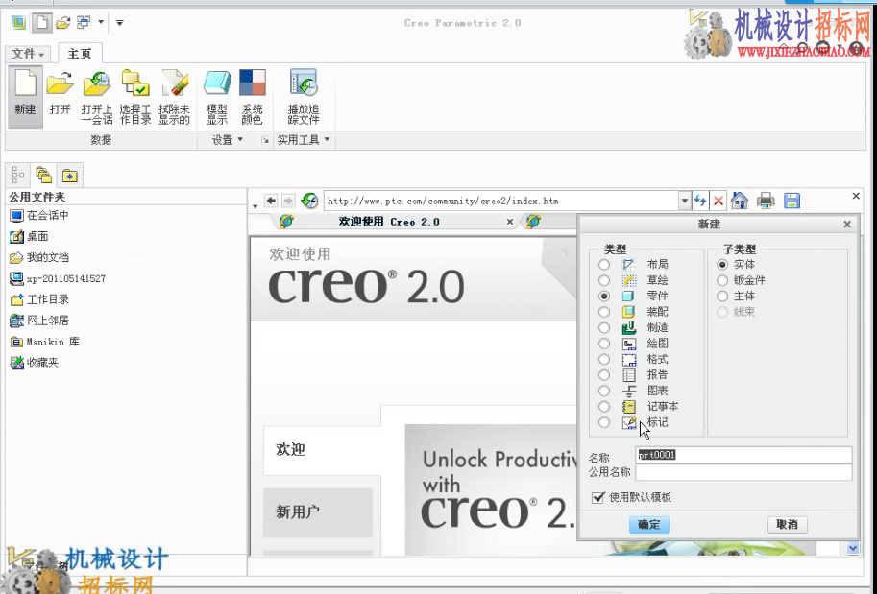This screenshot has width=877, height=594.
Task: Click the browser URL address field
Action: coord(501,201)
